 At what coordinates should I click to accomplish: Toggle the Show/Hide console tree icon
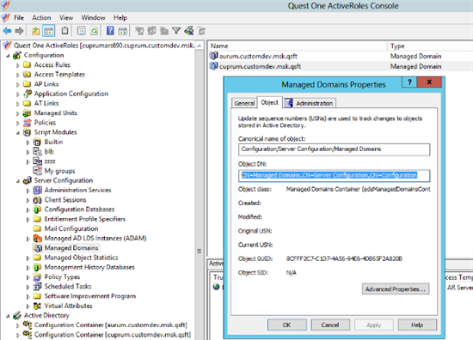coord(48,31)
